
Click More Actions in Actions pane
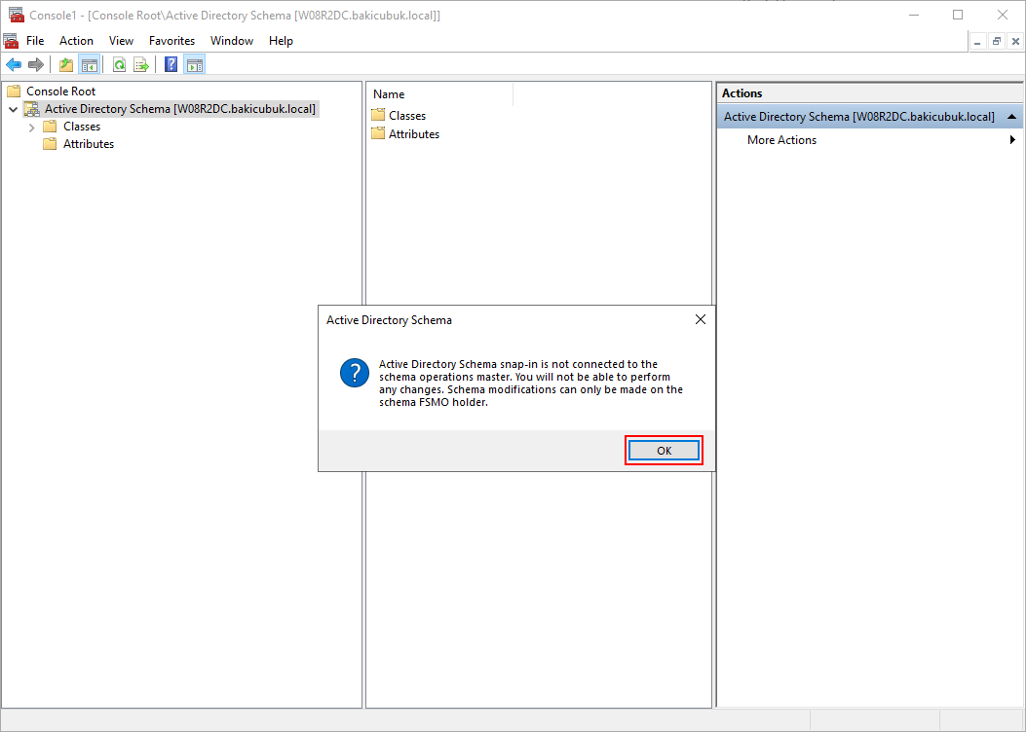click(782, 140)
